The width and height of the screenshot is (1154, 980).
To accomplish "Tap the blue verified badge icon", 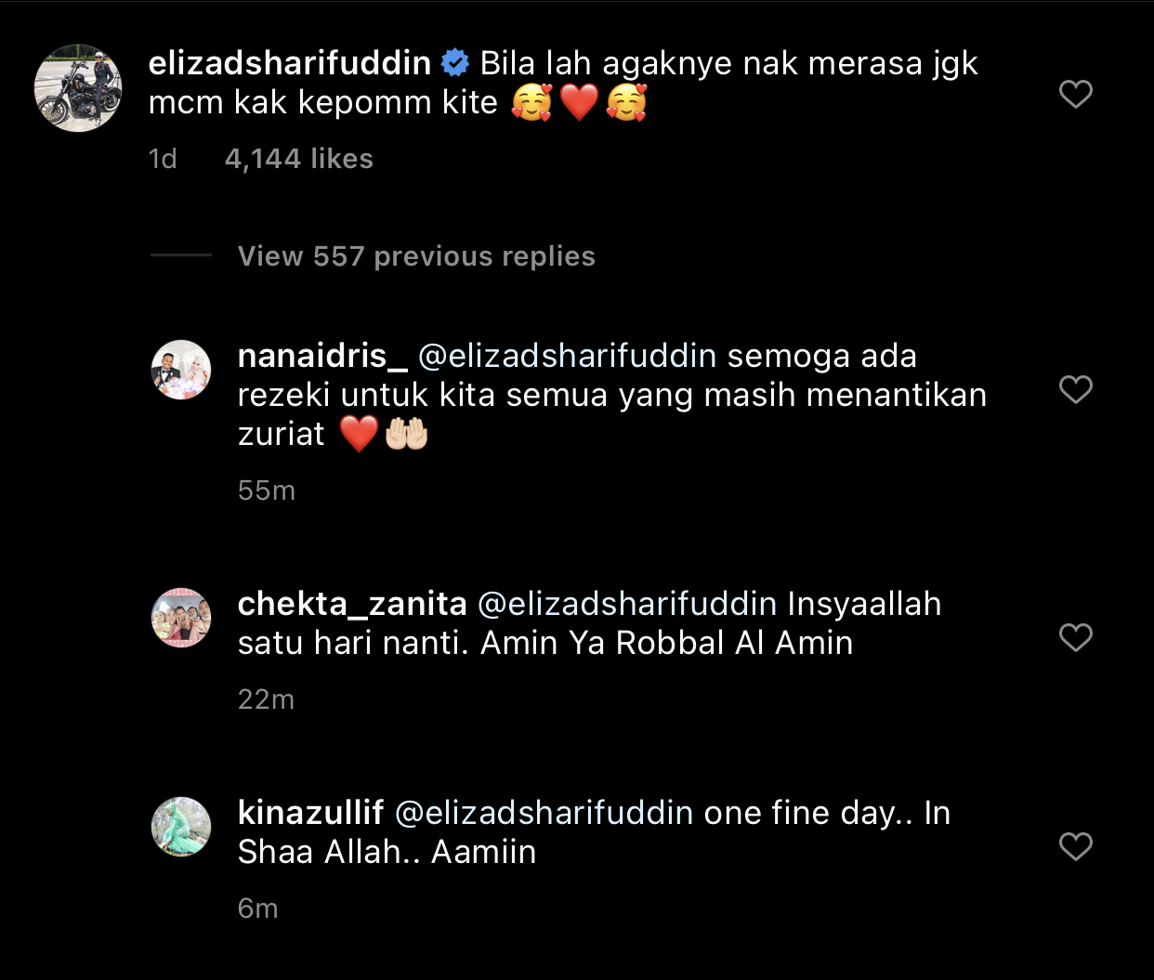I will point(454,63).
